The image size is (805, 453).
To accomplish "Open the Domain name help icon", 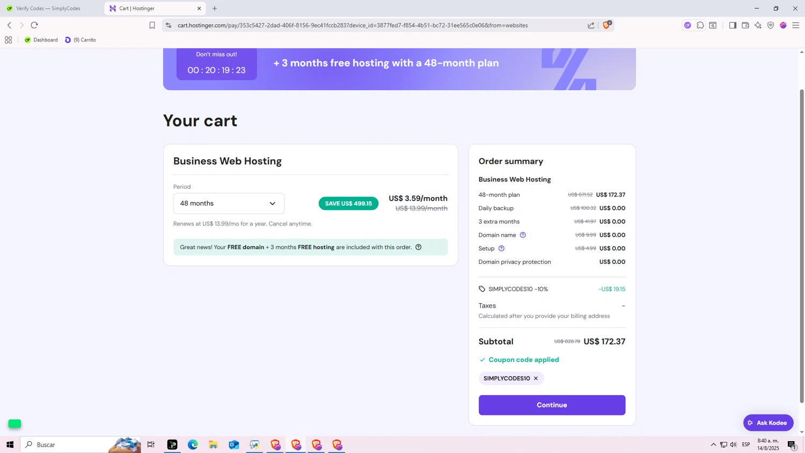I will 523,235.
